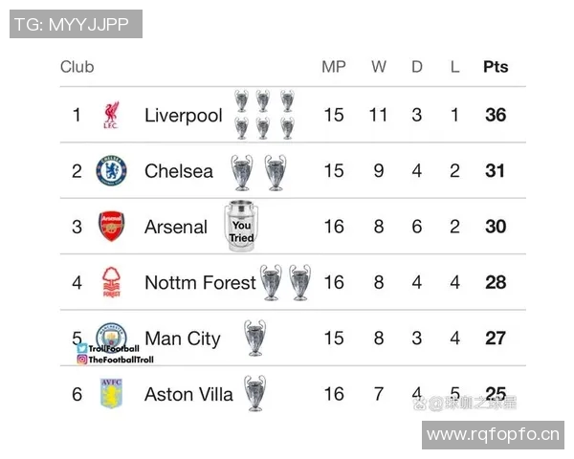Select the Pts column header

coord(496,67)
